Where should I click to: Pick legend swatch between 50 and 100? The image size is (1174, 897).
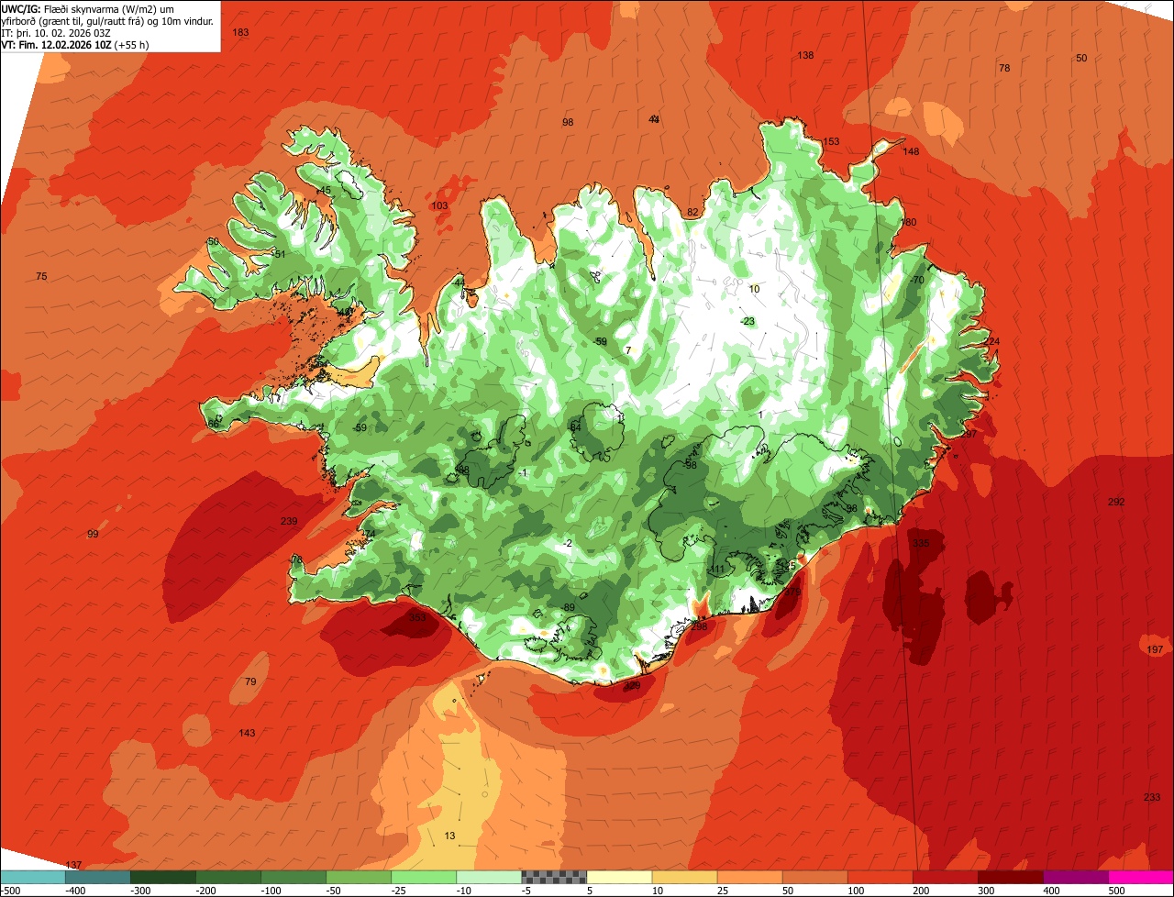(x=815, y=877)
